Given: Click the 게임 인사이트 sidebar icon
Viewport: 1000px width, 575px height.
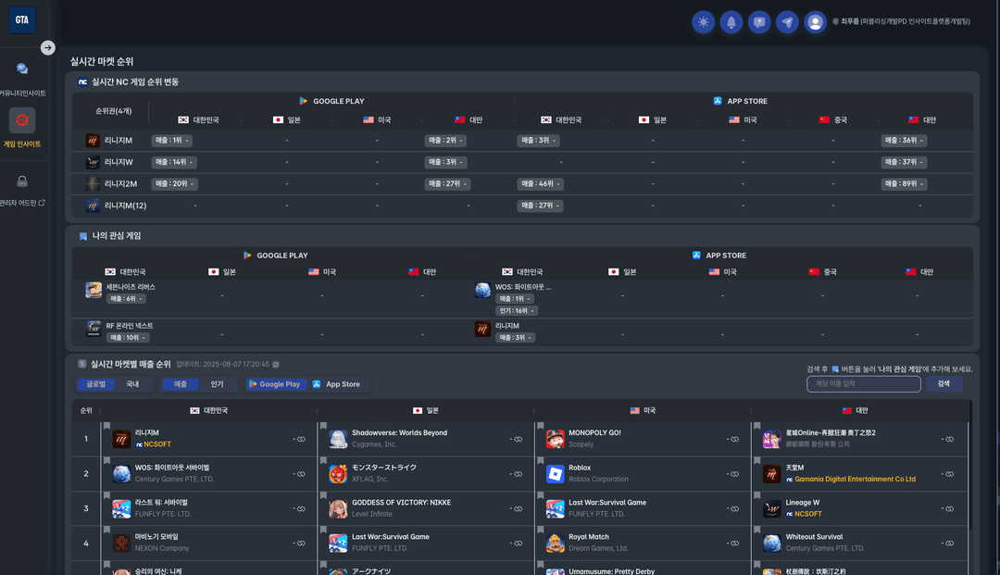Looking at the screenshot, I should pos(22,120).
